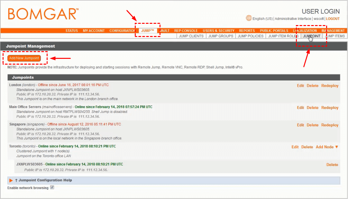Click 'JXNPLWS03605' node name
This screenshot has height=199, width=348.
coord(29,164)
